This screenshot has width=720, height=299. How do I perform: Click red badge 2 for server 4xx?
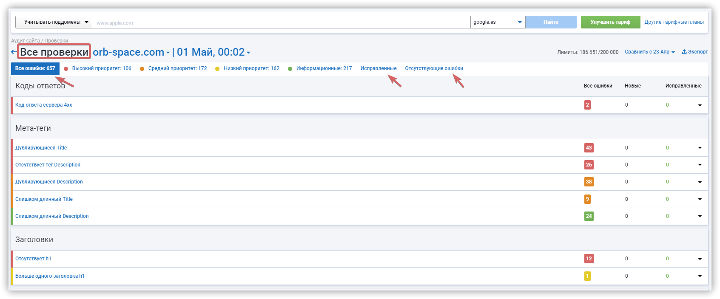pyautogui.click(x=587, y=105)
